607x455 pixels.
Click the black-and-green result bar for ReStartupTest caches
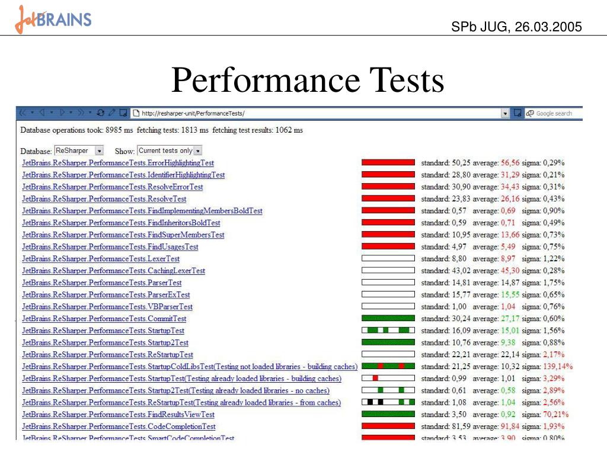click(388, 402)
